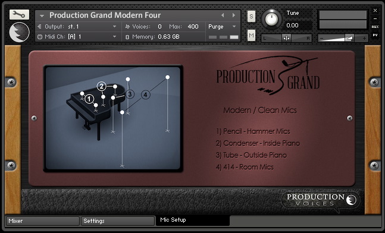Open the Midi Ch dropdown

77,37
